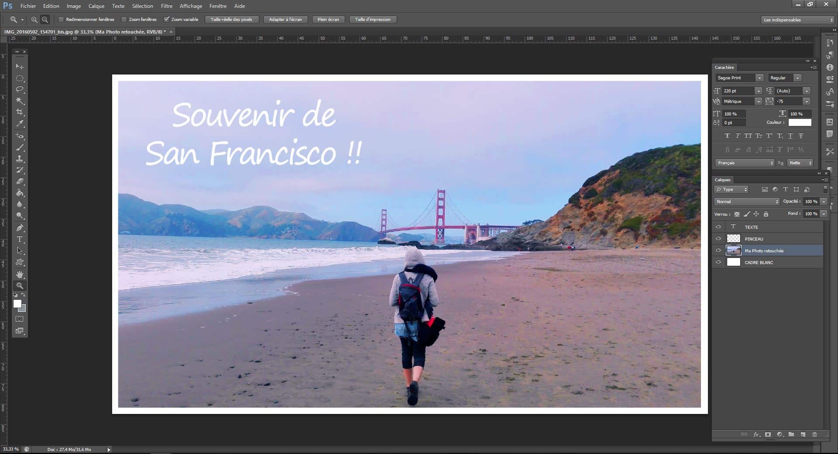Hide the PINCEAU layer
The image size is (838, 454).
tap(718, 239)
